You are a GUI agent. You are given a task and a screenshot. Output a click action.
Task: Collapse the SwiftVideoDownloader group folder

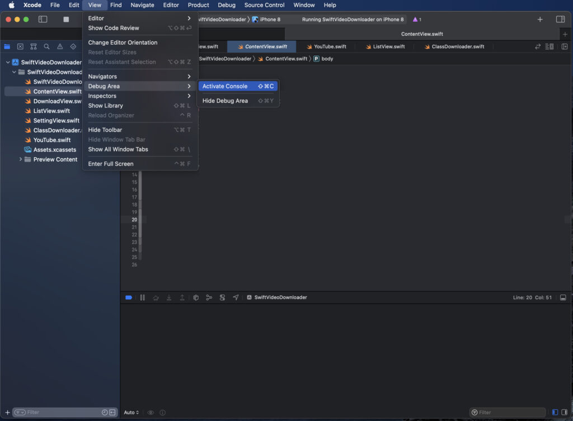point(14,72)
